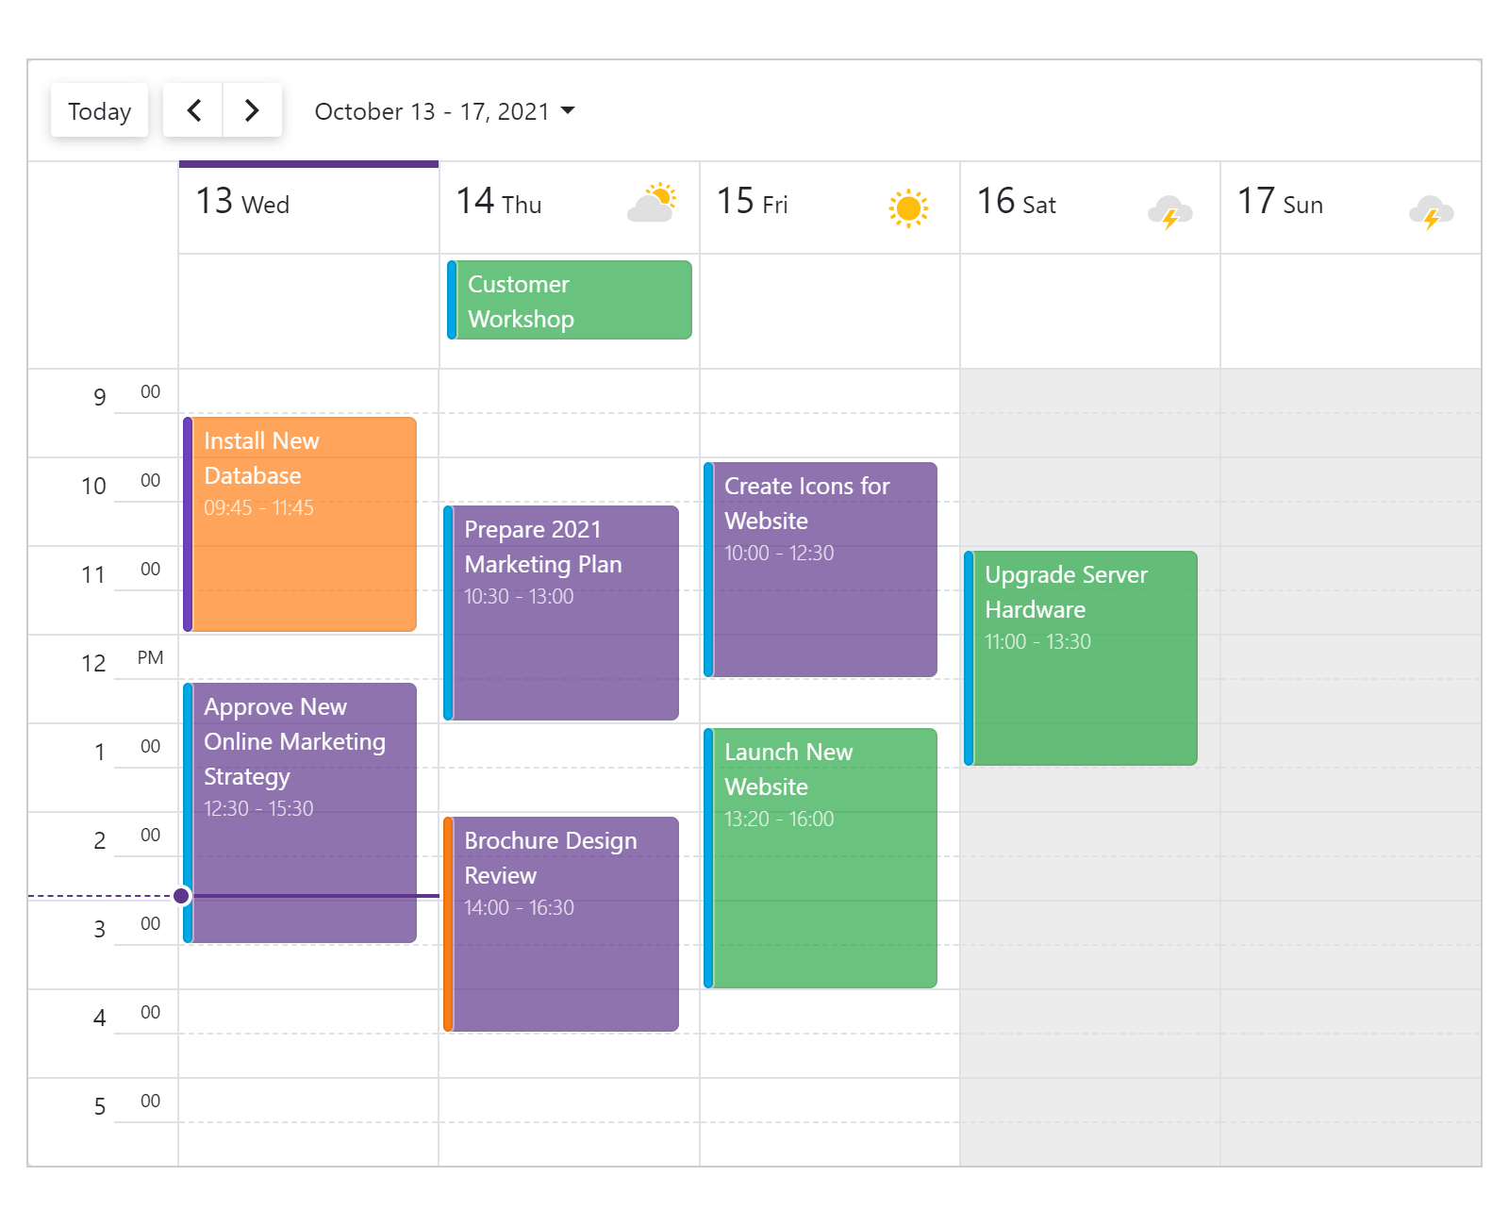This screenshot has width=1509, height=1226.
Task: Open the Customer Workshop all-day event
Action: click(570, 301)
